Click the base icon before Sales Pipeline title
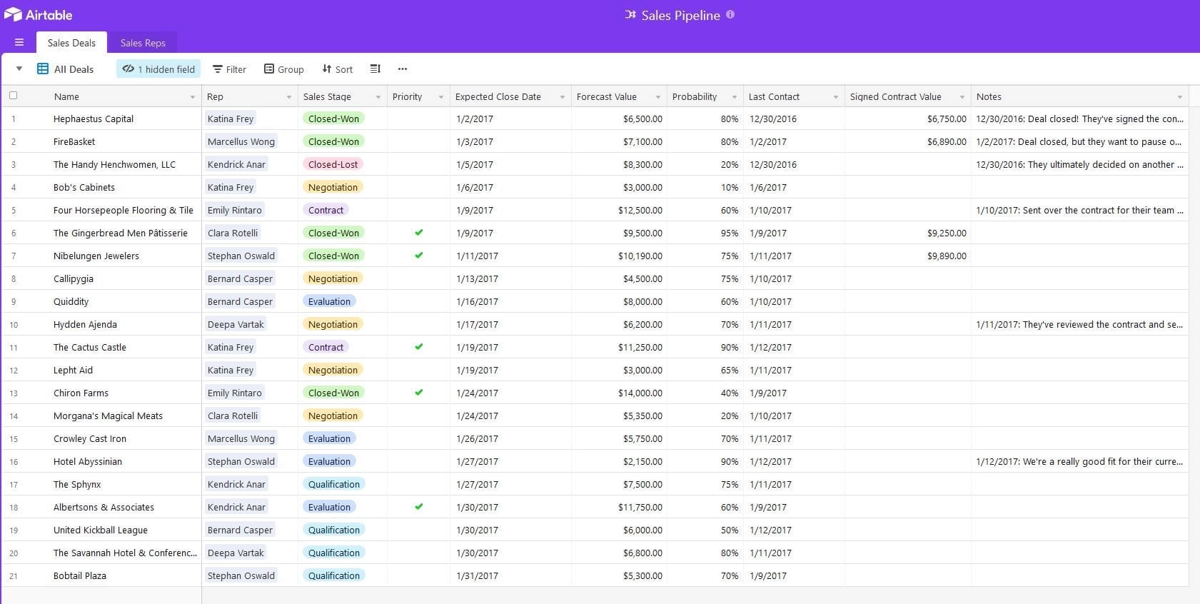The image size is (1200, 604). point(630,15)
